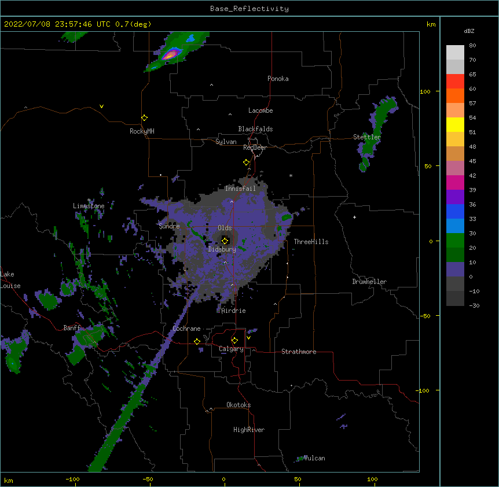Click the yellow V marker northwest of RockyMH
The height and width of the screenshot is (487, 499).
tap(101, 106)
